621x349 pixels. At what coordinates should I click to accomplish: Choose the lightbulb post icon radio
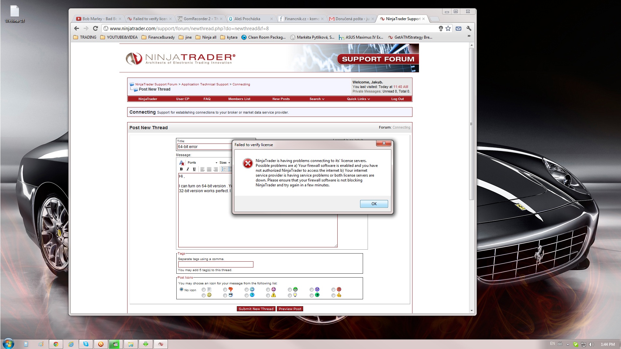pos(290,295)
